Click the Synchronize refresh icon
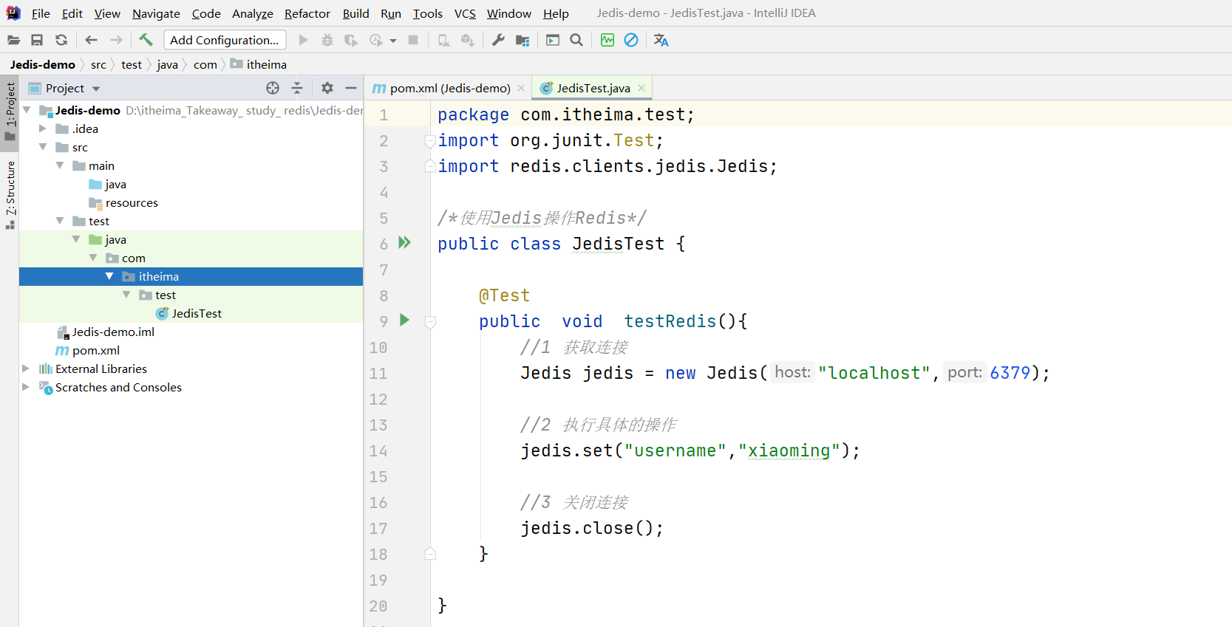 (x=61, y=40)
